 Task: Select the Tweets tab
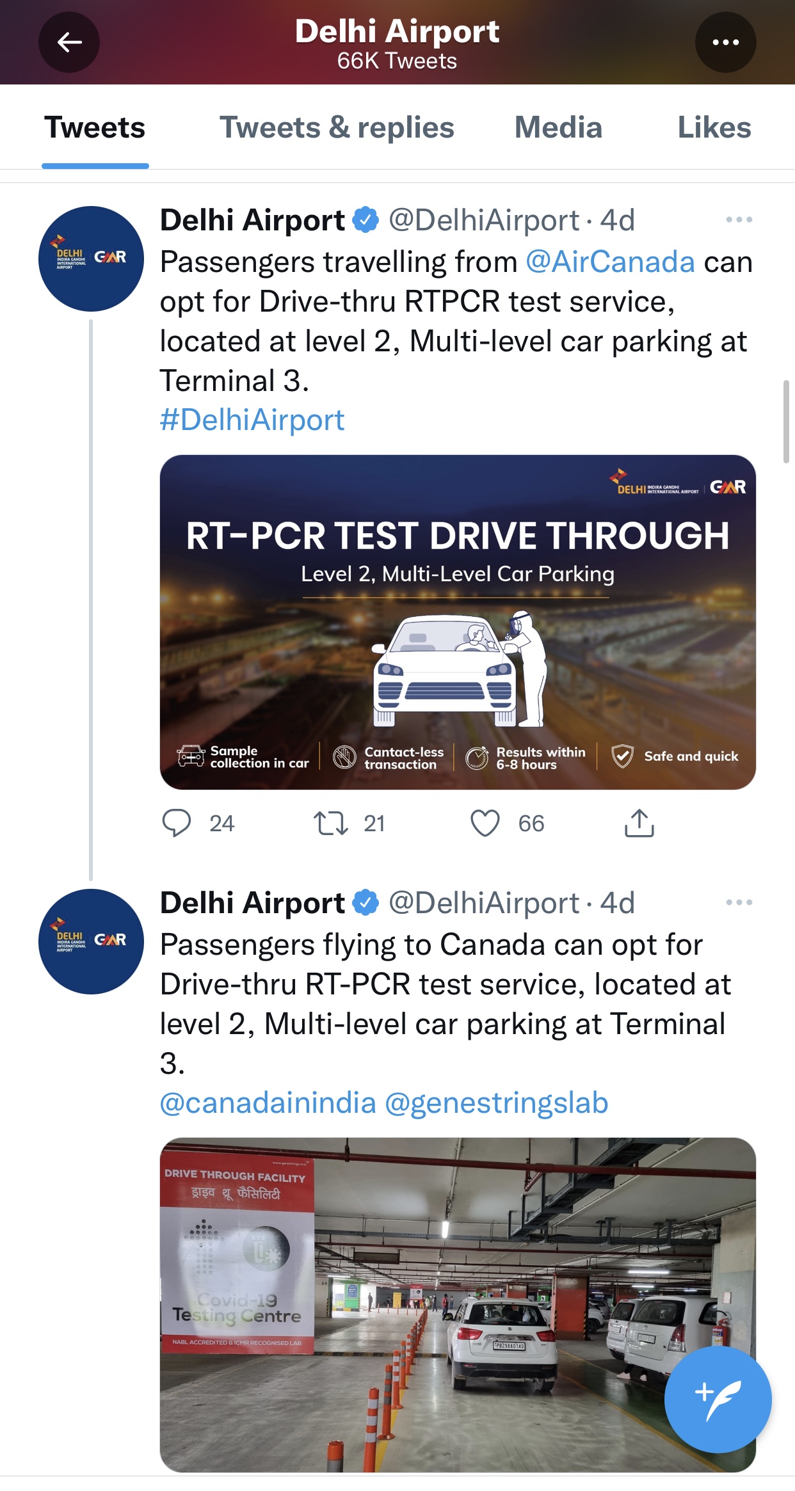pos(95,127)
